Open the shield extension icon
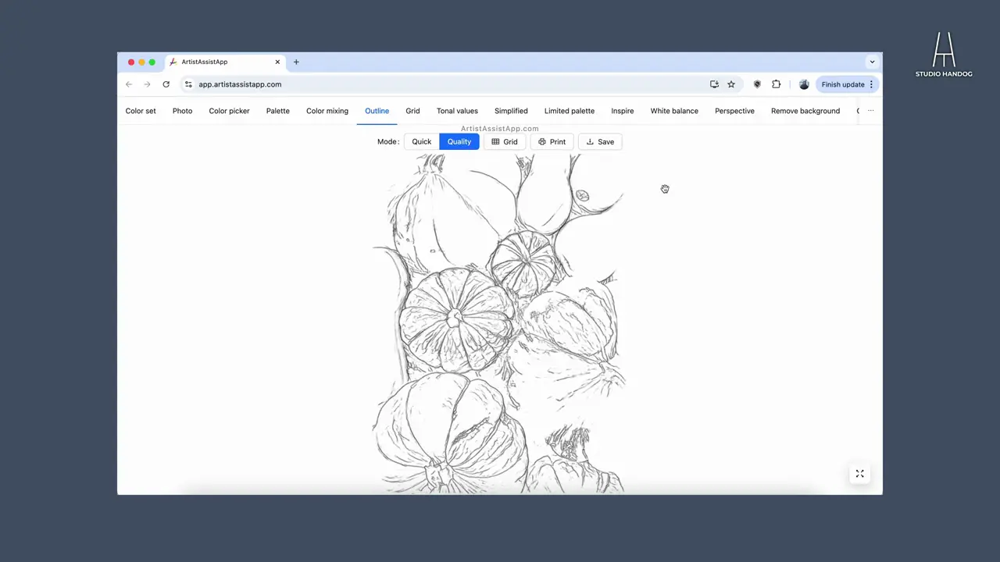Screen dimensions: 1000x562 (756, 84)
